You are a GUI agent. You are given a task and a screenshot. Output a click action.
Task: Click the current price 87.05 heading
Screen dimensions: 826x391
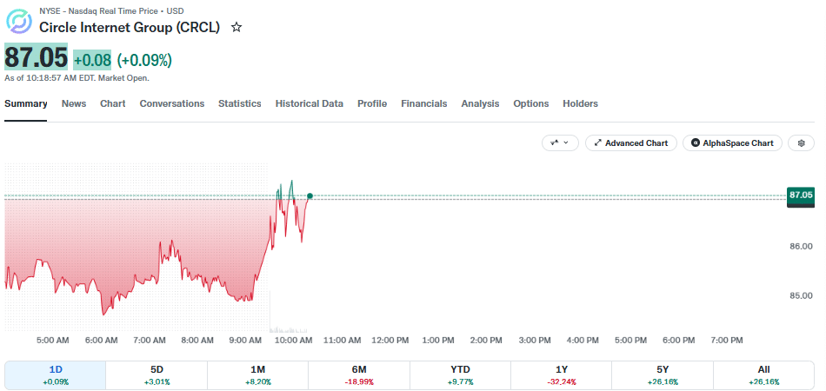click(x=37, y=56)
